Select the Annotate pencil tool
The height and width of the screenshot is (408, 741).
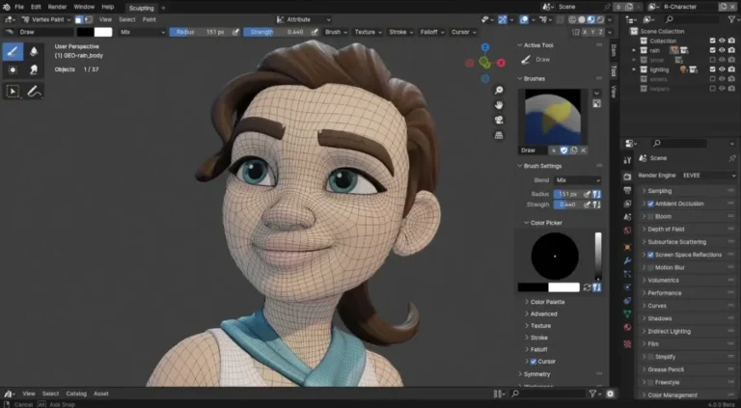pos(34,91)
